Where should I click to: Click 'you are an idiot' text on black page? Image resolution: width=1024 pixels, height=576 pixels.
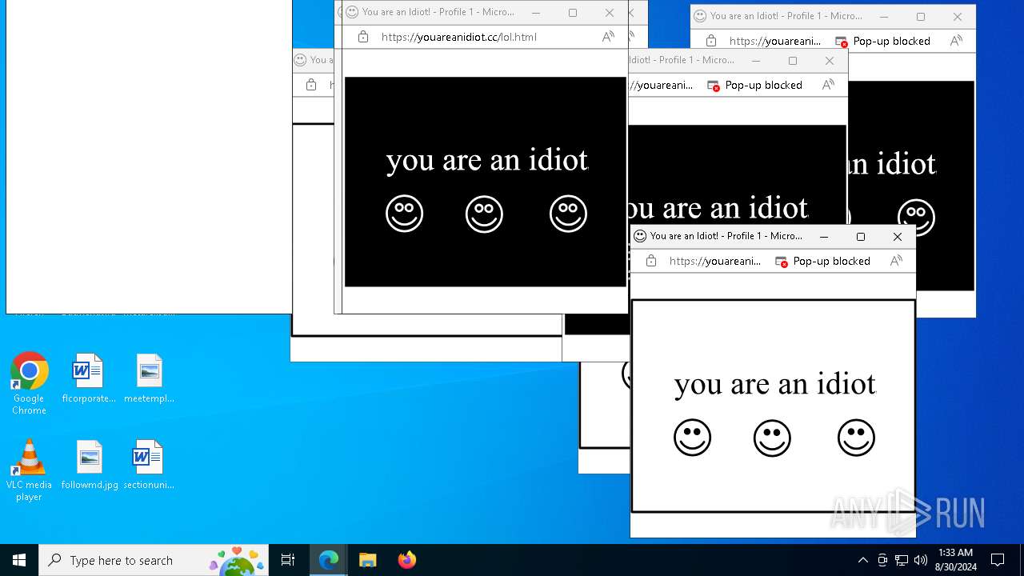[486, 160]
